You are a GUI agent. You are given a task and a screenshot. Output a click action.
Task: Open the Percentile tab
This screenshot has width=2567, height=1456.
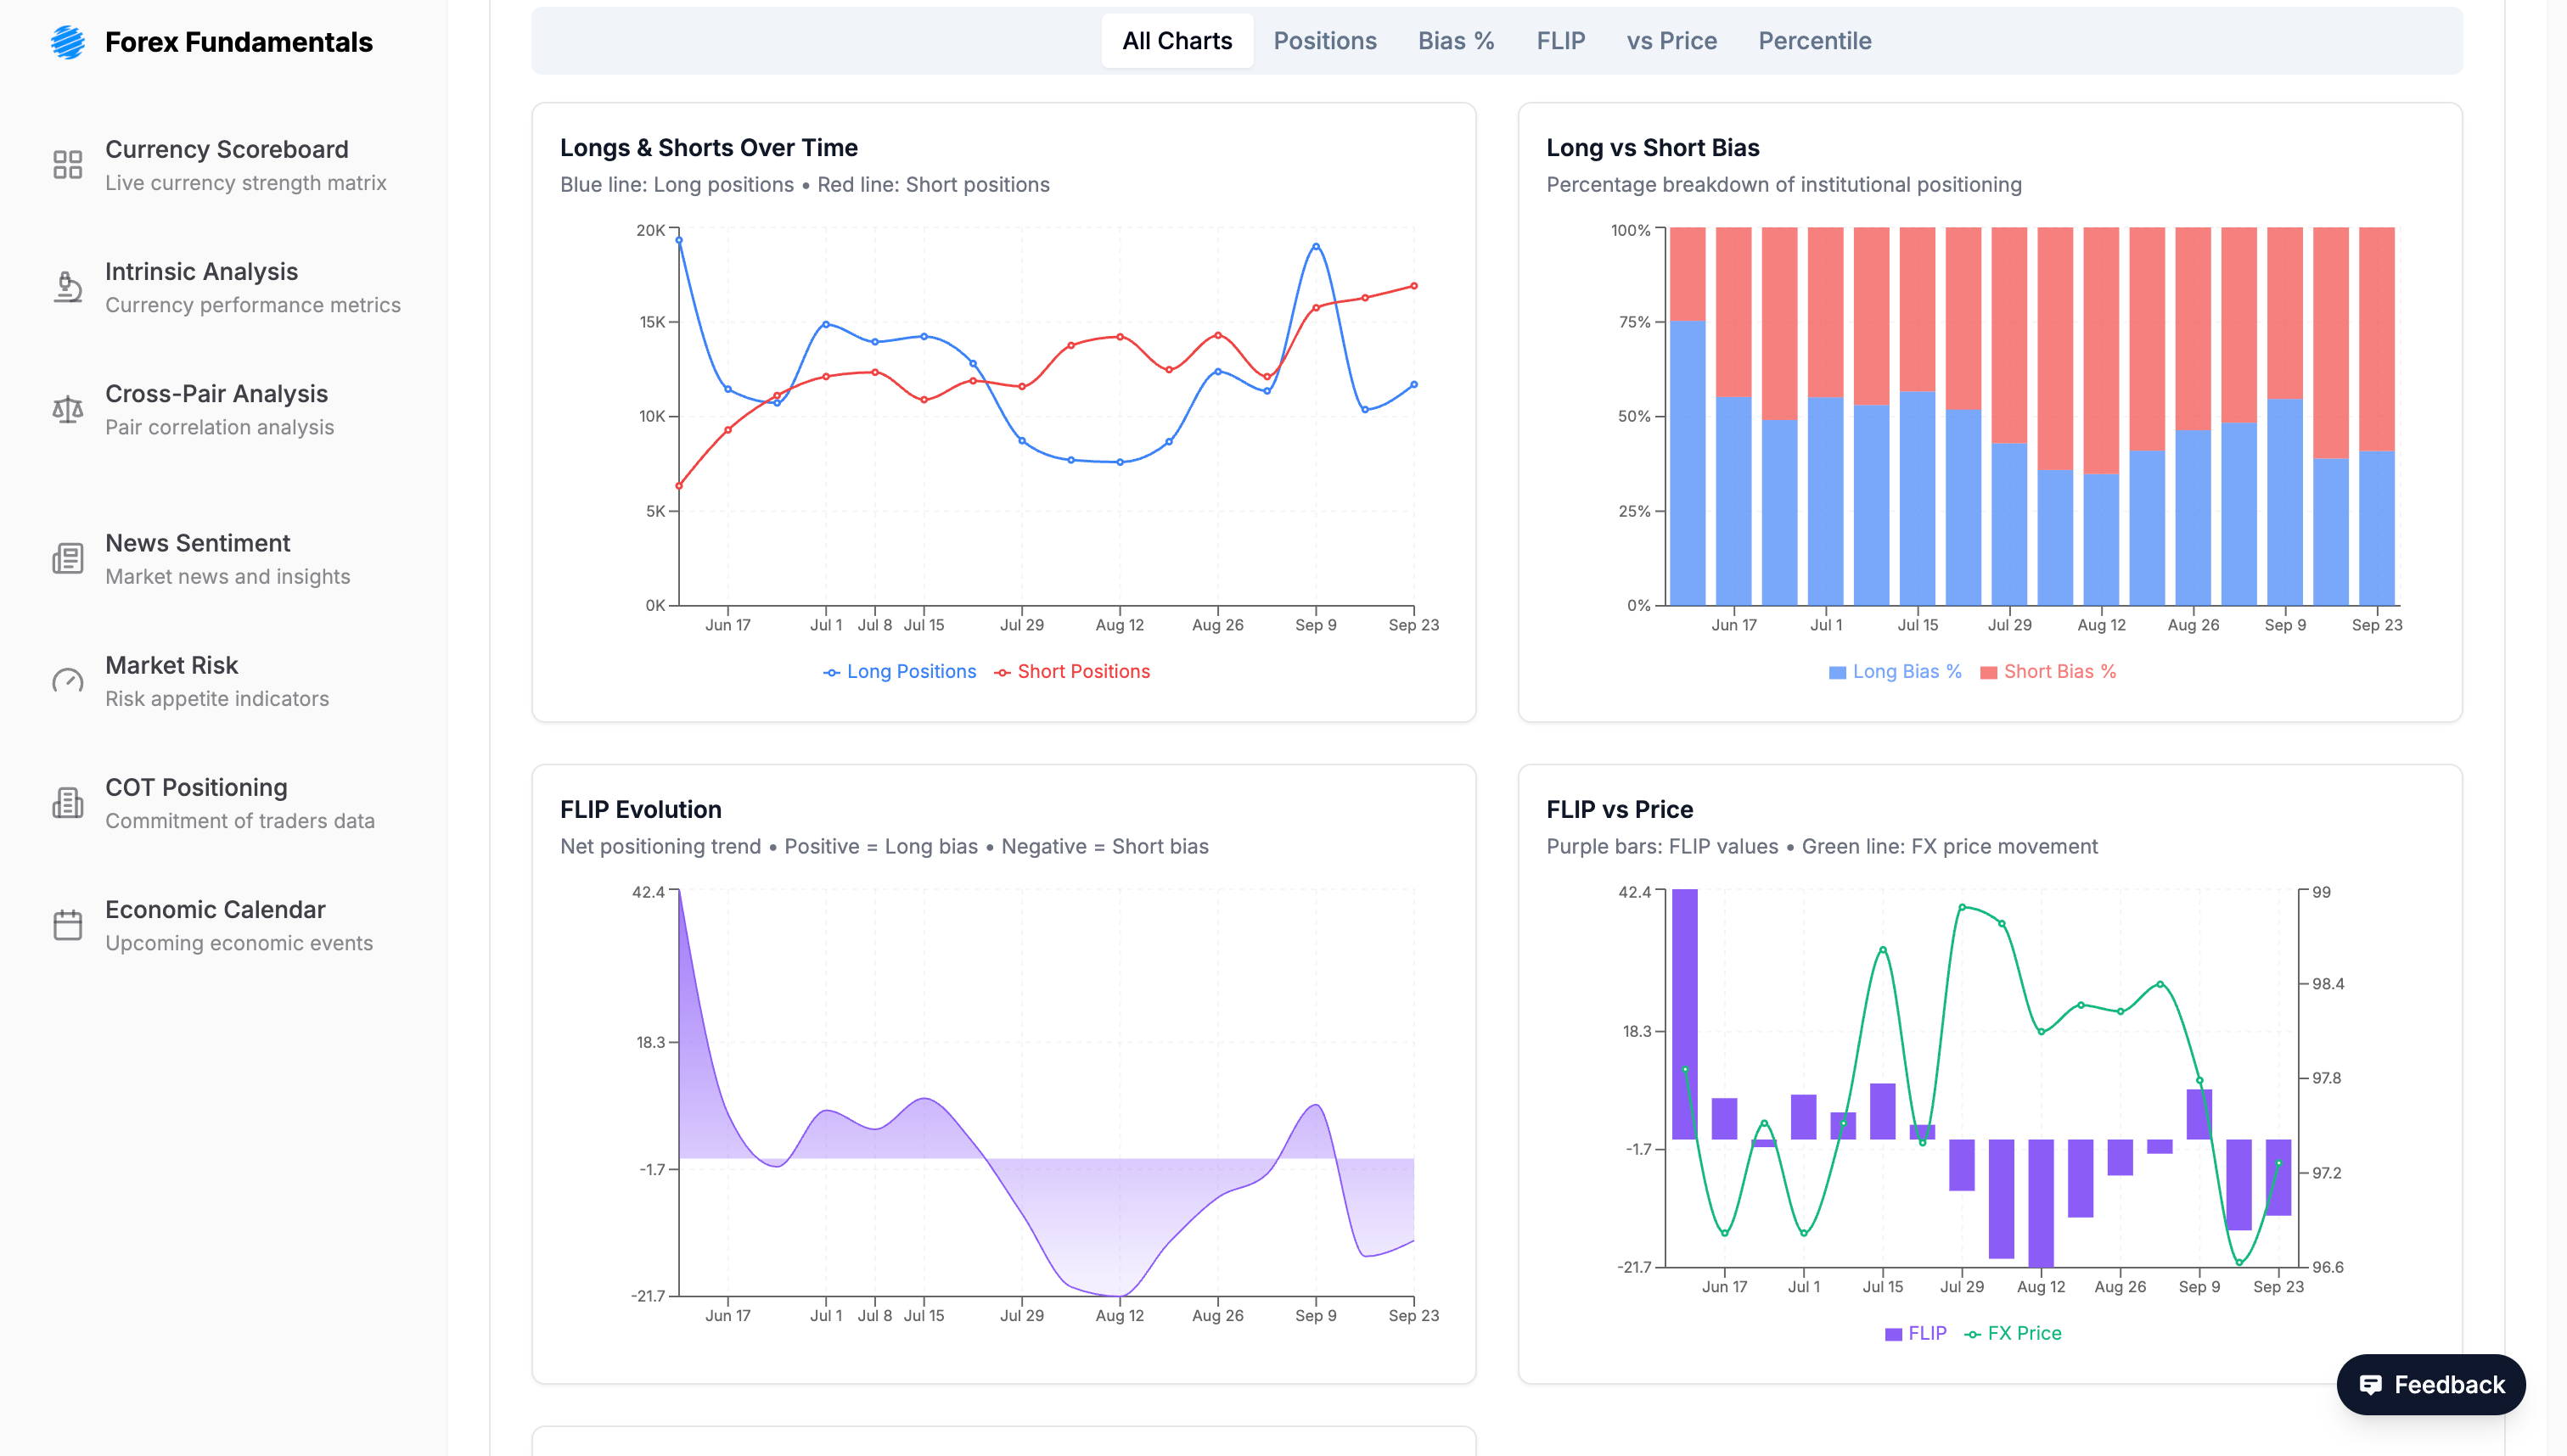click(x=1814, y=41)
